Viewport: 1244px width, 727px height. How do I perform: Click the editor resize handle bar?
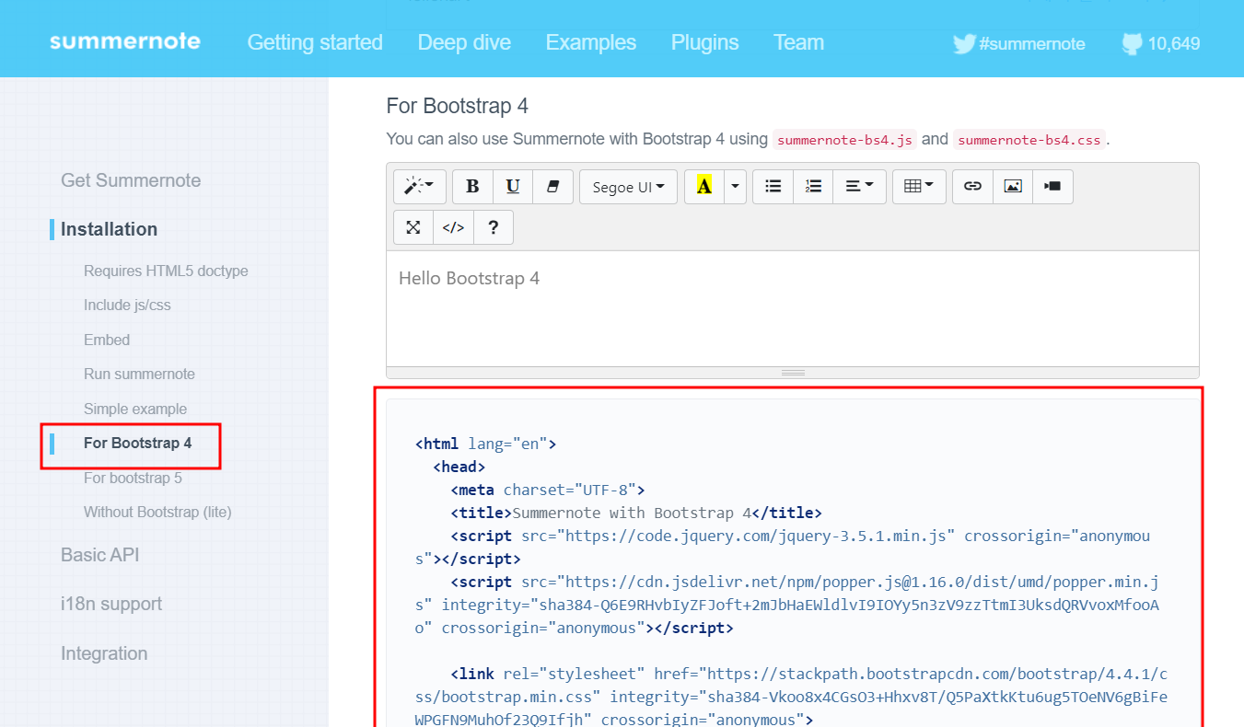tap(793, 373)
